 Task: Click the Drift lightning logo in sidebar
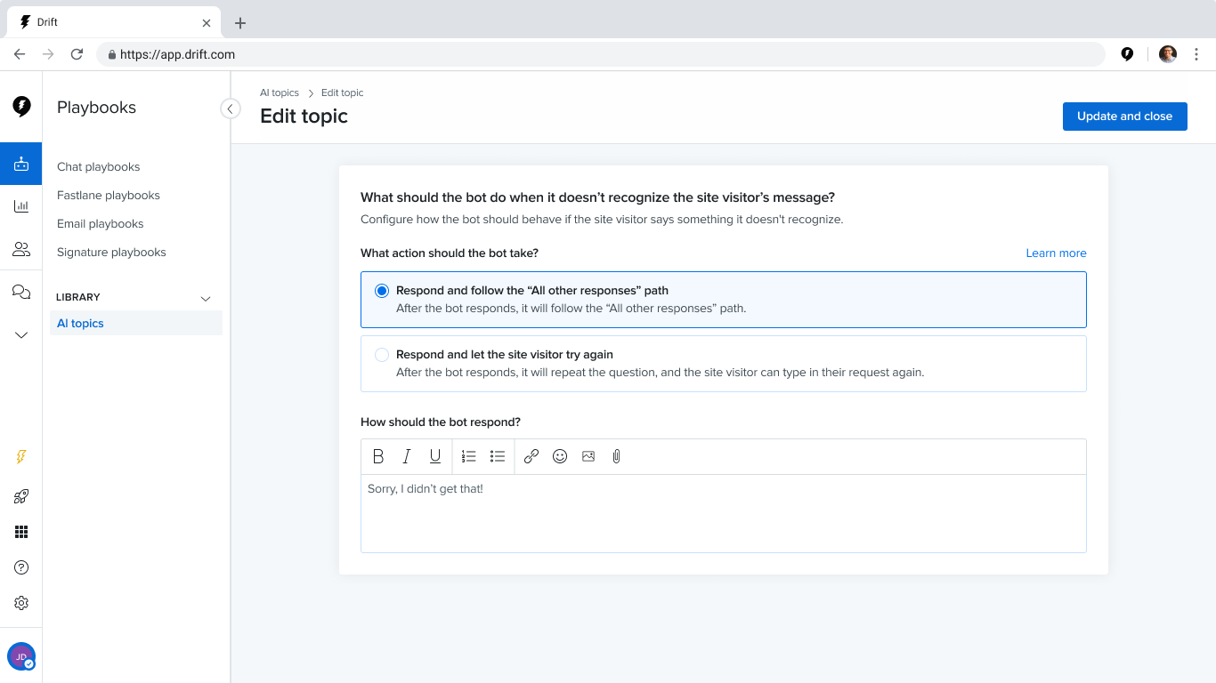[x=21, y=107]
